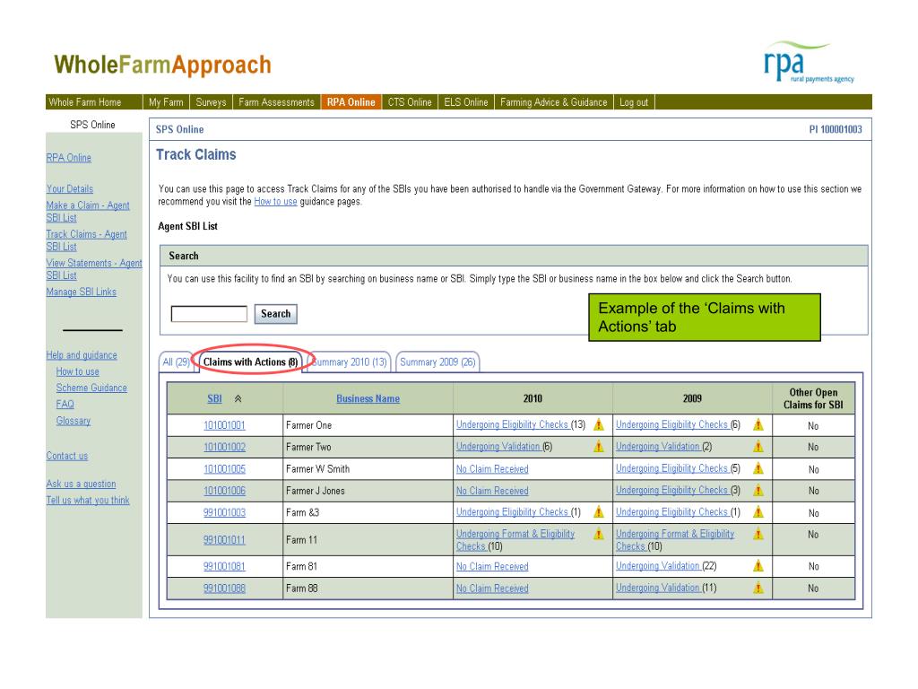
Task: Select the Claims with Actions (8) tab
Action: pyautogui.click(x=250, y=362)
